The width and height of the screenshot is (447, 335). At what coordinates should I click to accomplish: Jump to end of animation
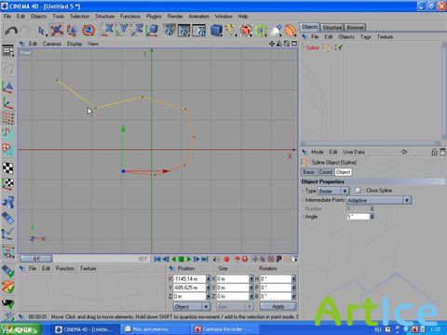click(x=204, y=259)
